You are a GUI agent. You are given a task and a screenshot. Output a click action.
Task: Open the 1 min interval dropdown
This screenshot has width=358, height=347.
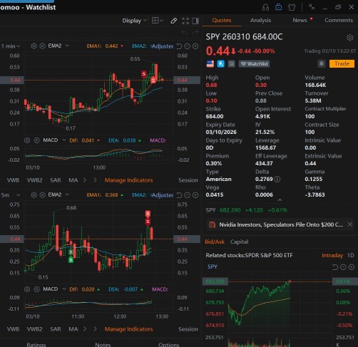pos(11,46)
